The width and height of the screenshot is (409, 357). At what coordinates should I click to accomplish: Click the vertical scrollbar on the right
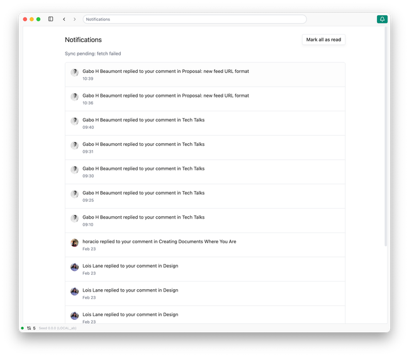(x=386, y=138)
